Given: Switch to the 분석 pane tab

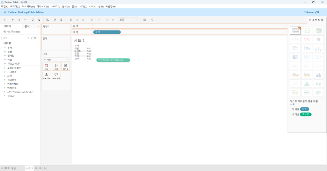Looking at the screenshot, I should (x=27, y=26).
